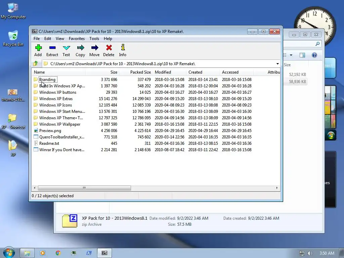Sort by Accessed column header
This screenshot has height=258, width=344.
pyautogui.click(x=237, y=72)
